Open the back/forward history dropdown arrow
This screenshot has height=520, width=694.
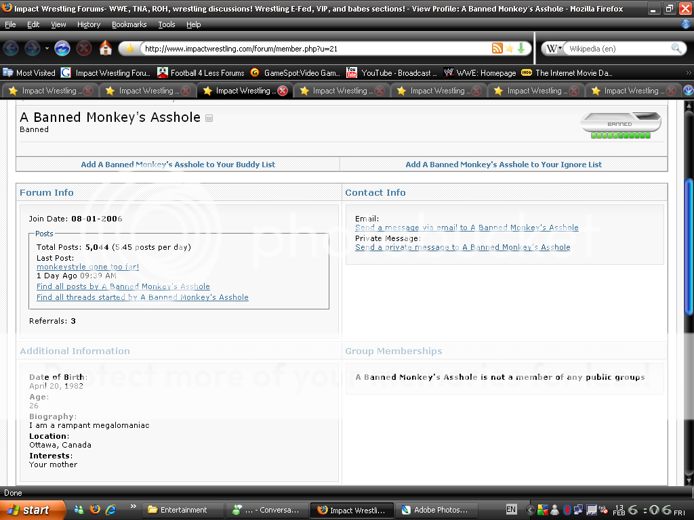click(x=47, y=48)
